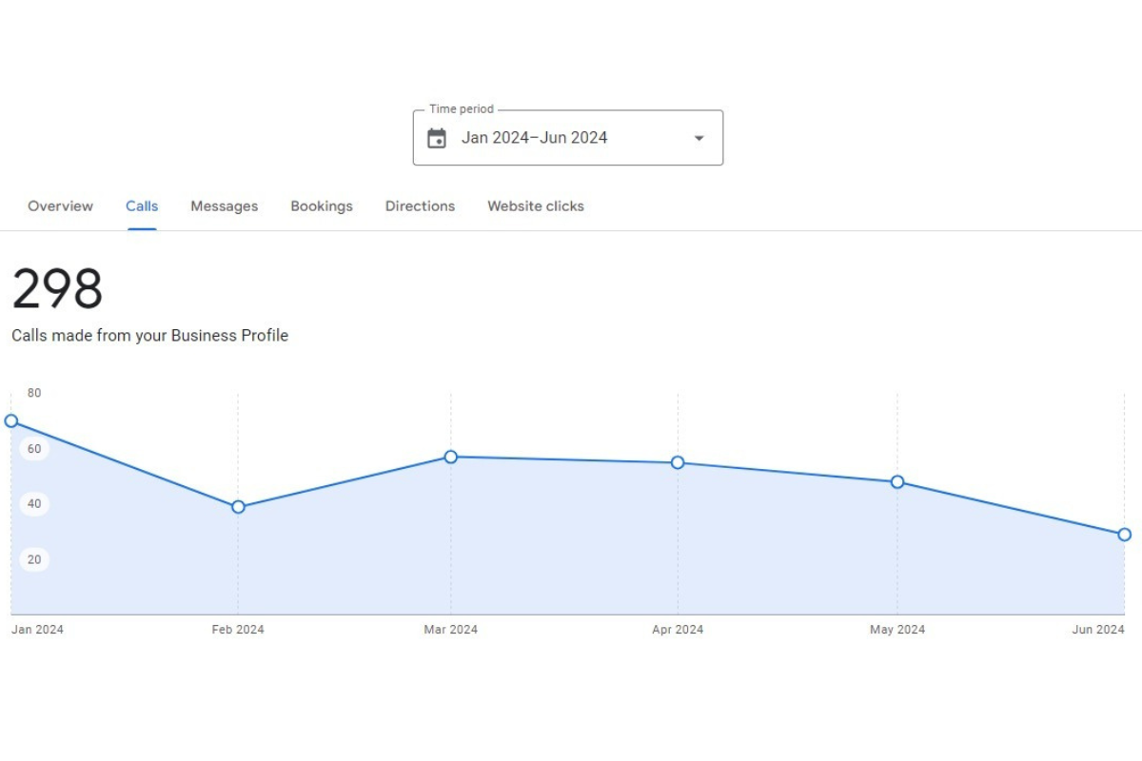The image size is (1142, 761).
Task: Click the 298 total calls number
Action: [x=57, y=289]
